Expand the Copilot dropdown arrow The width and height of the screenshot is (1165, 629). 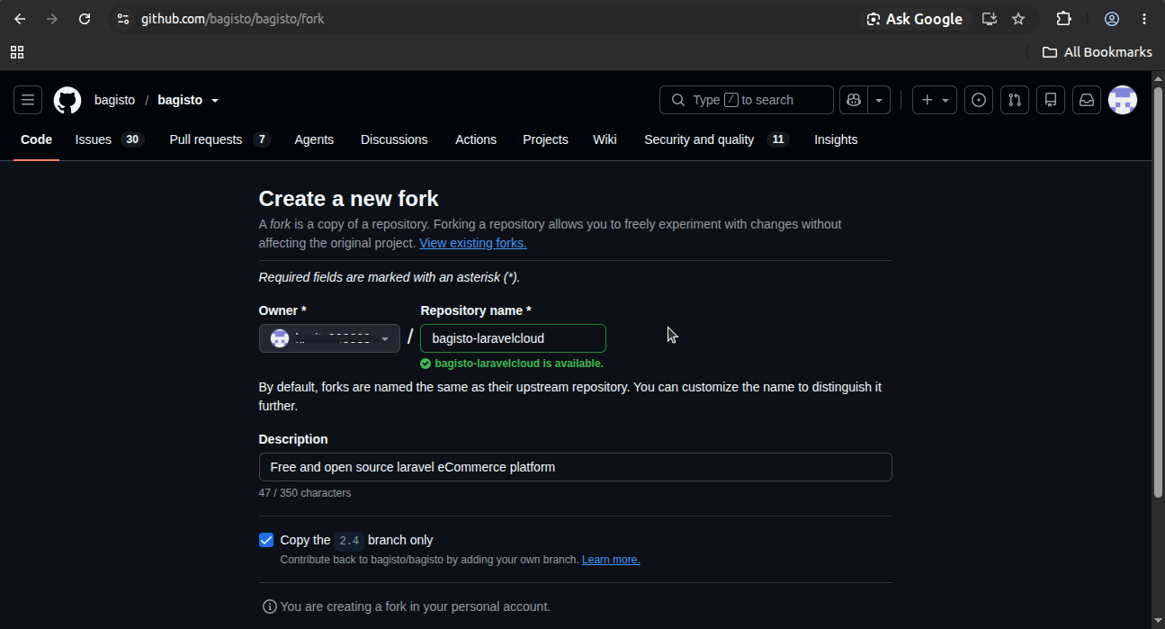[x=879, y=100]
